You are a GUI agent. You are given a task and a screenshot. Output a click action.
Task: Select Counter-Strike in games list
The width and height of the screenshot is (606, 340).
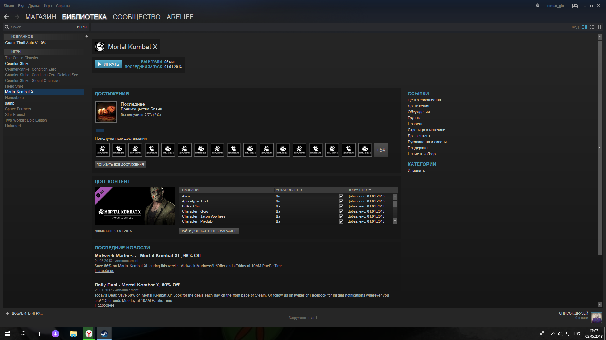point(17,64)
